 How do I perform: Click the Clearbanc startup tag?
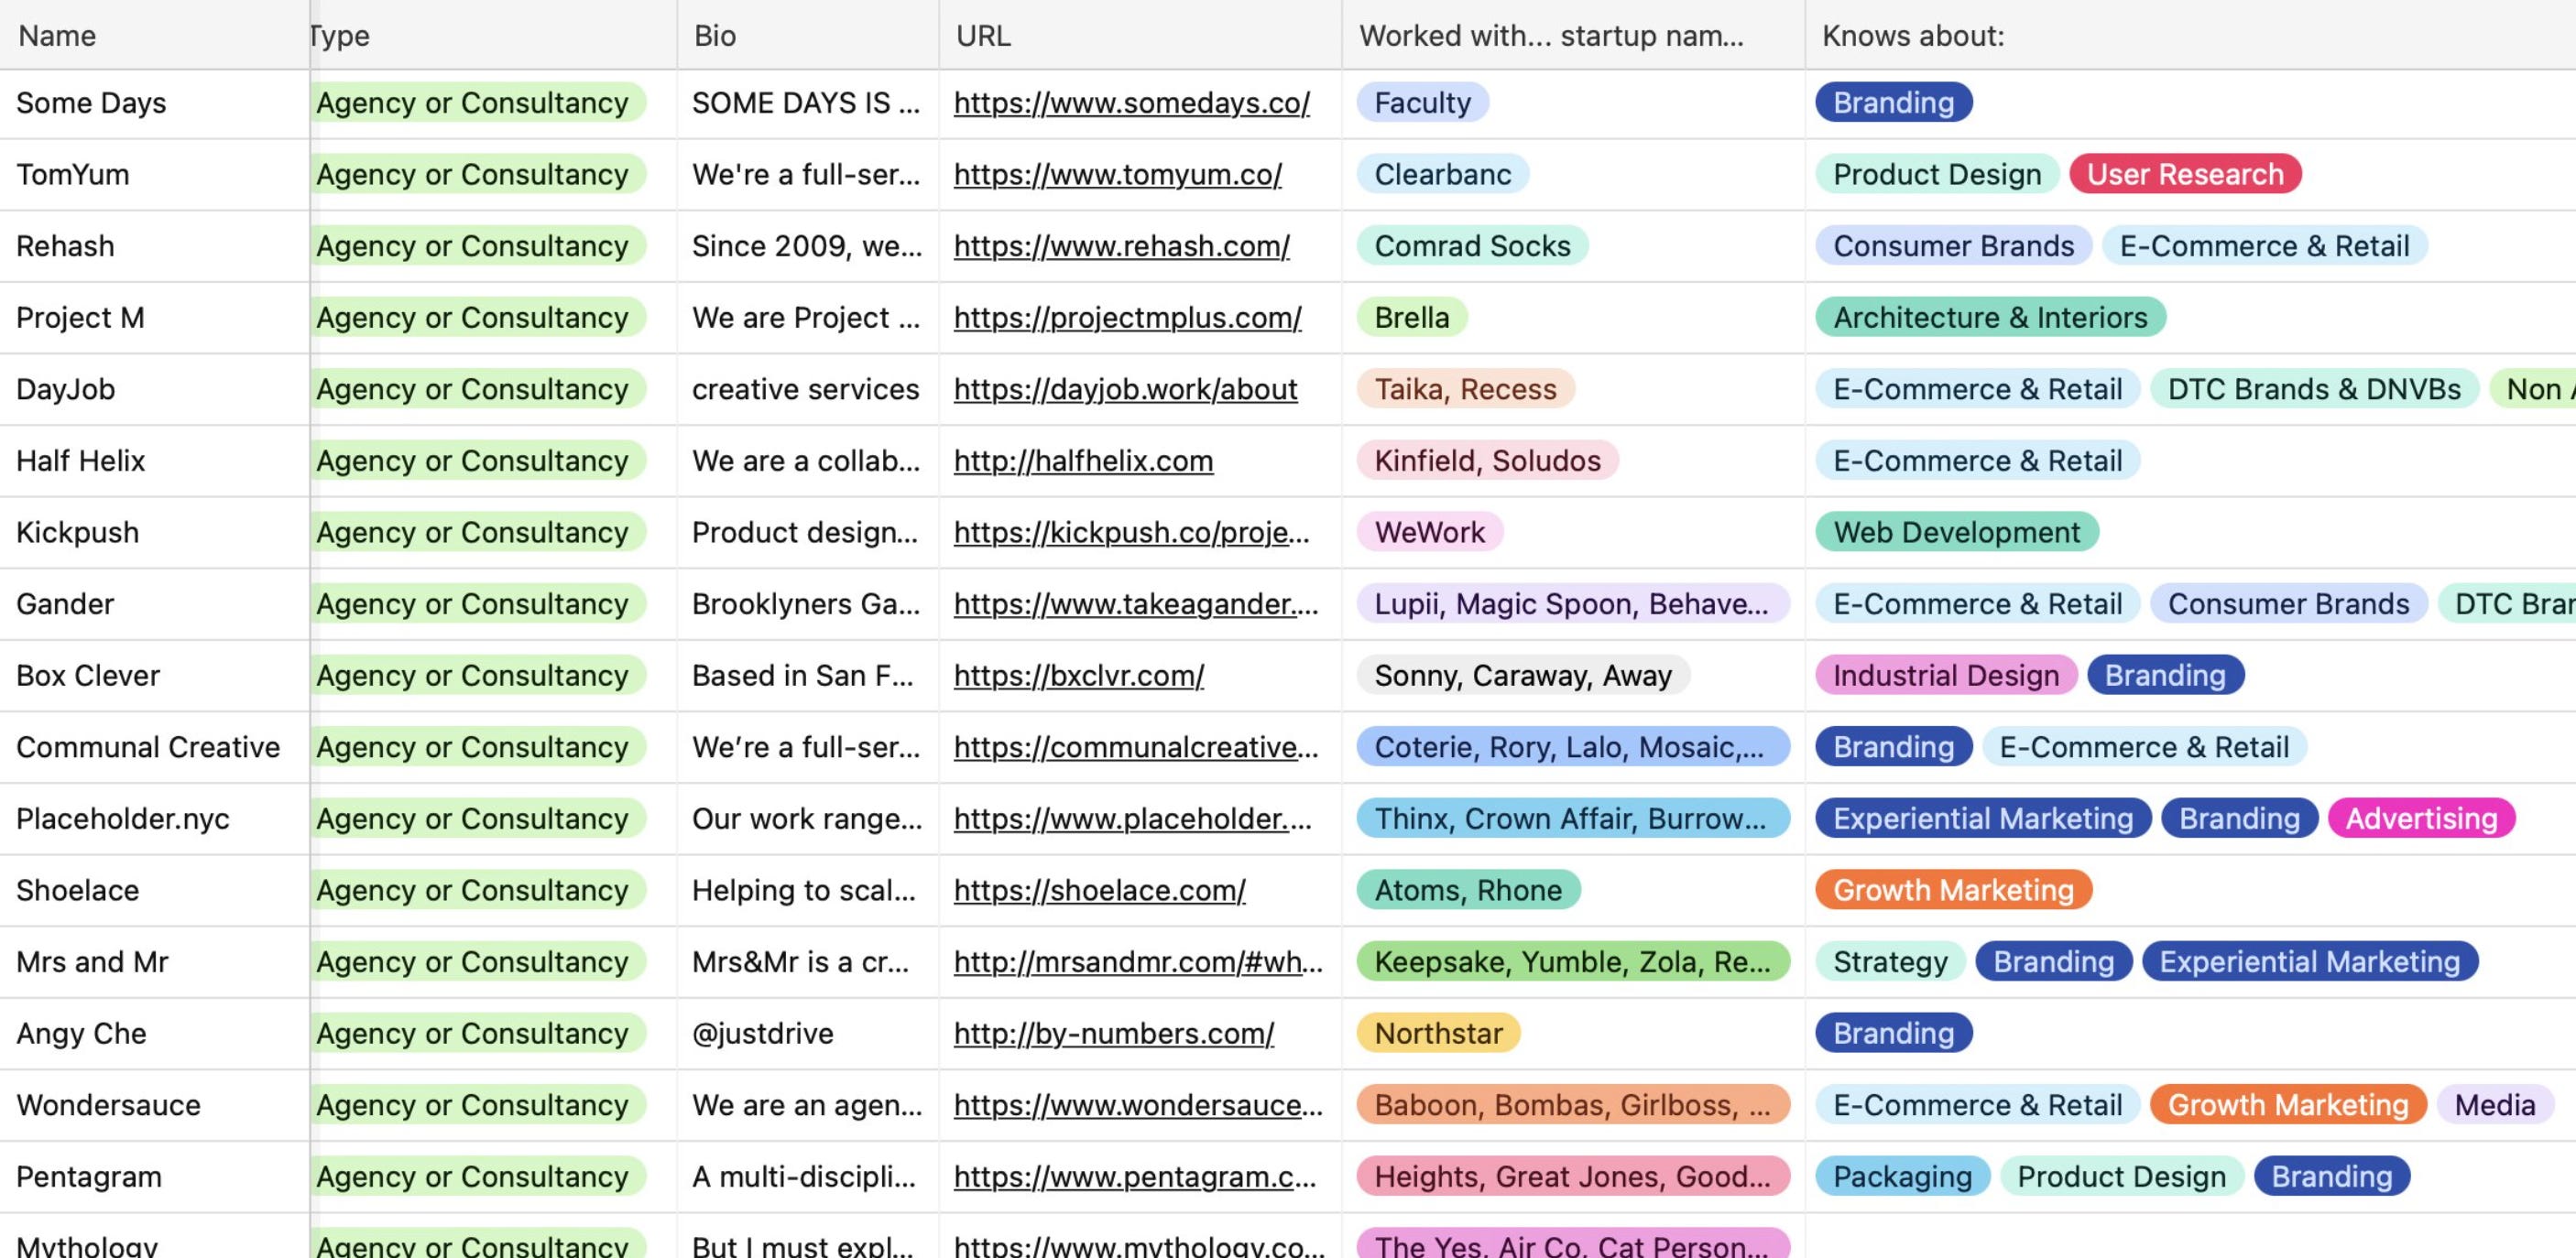[x=1442, y=175]
